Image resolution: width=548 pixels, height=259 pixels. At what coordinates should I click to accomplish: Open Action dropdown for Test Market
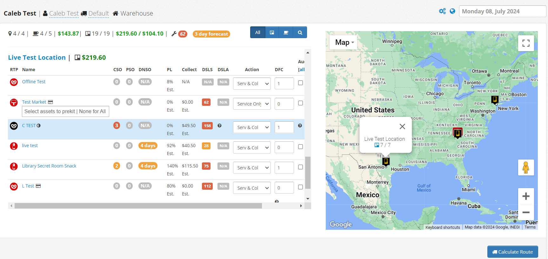click(x=252, y=104)
